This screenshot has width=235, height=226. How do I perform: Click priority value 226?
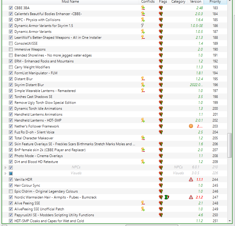[215, 173]
